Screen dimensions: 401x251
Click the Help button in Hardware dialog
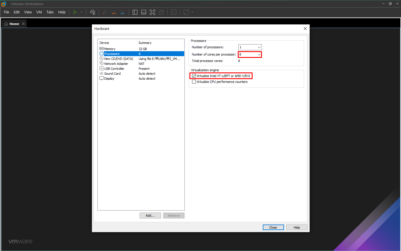tap(297, 227)
